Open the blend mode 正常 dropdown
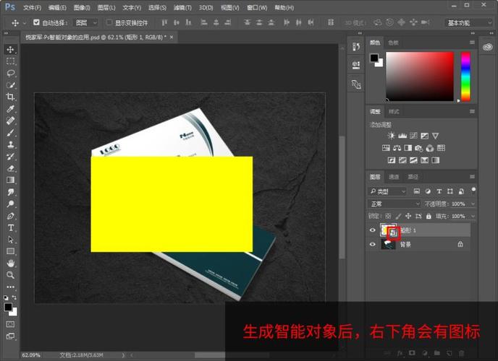498x361 pixels. point(394,204)
